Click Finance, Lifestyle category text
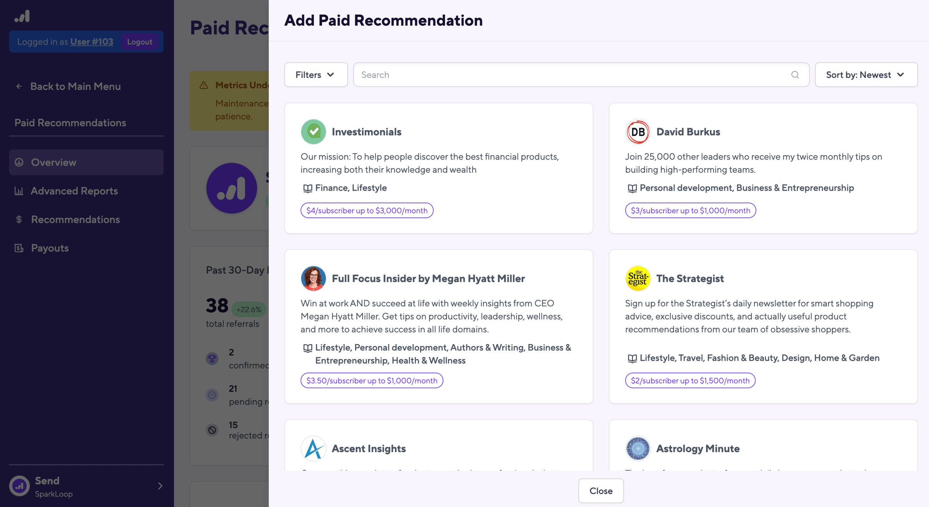The width and height of the screenshot is (929, 507). click(351, 188)
